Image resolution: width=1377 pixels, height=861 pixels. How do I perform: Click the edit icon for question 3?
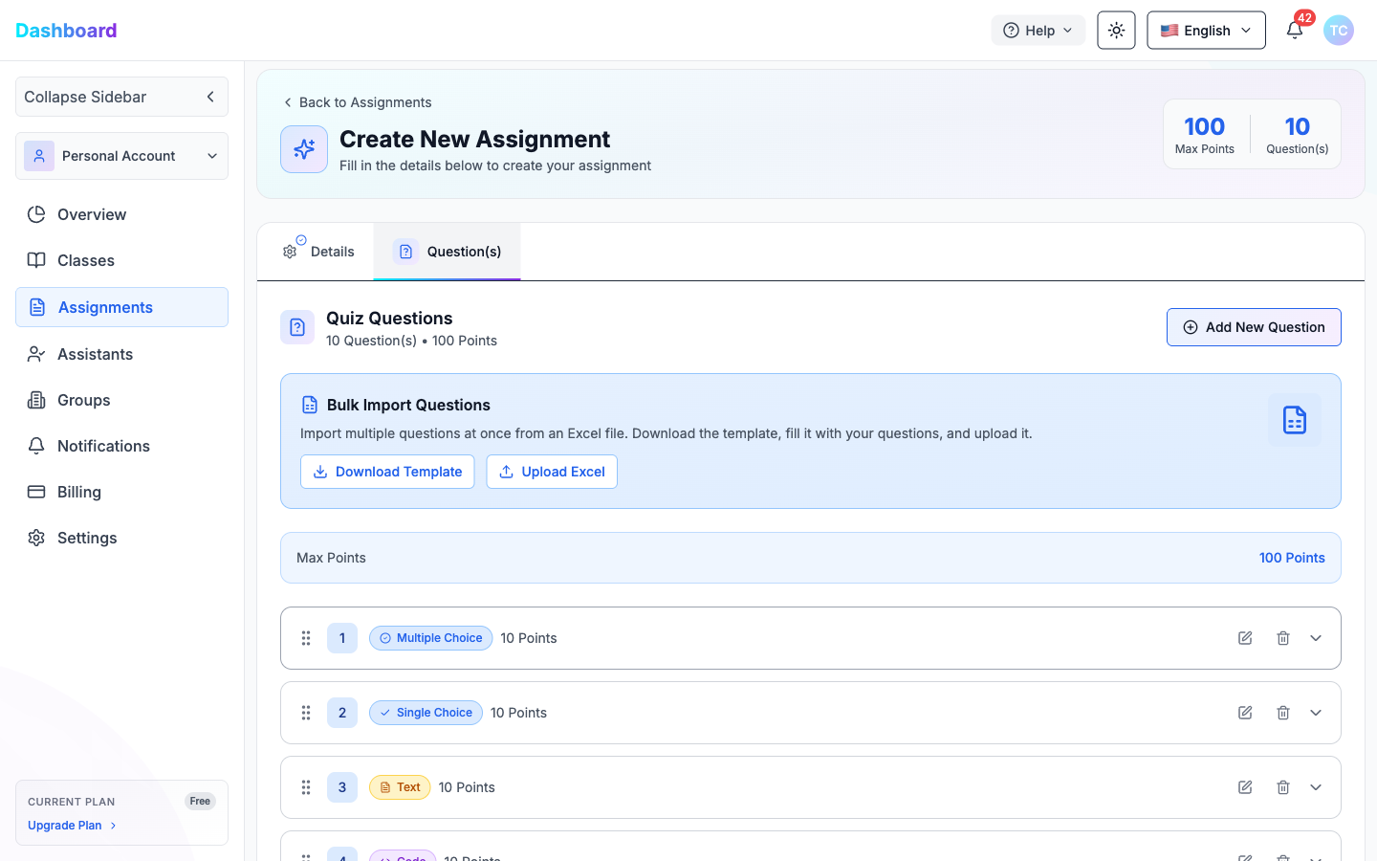[1245, 787]
